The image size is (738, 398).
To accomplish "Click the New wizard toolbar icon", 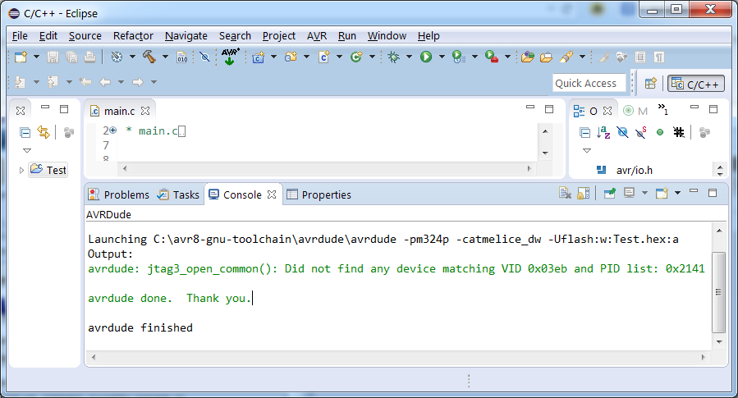I will [x=21, y=57].
